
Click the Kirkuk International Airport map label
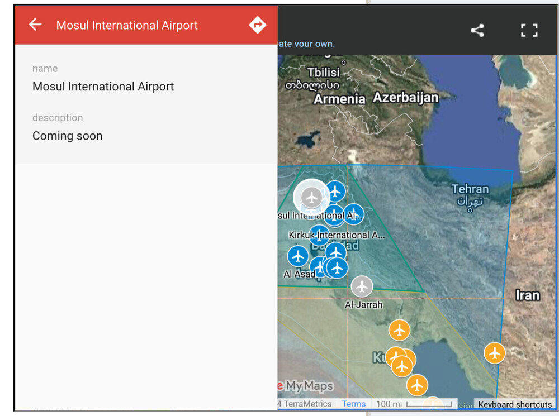[337, 235]
